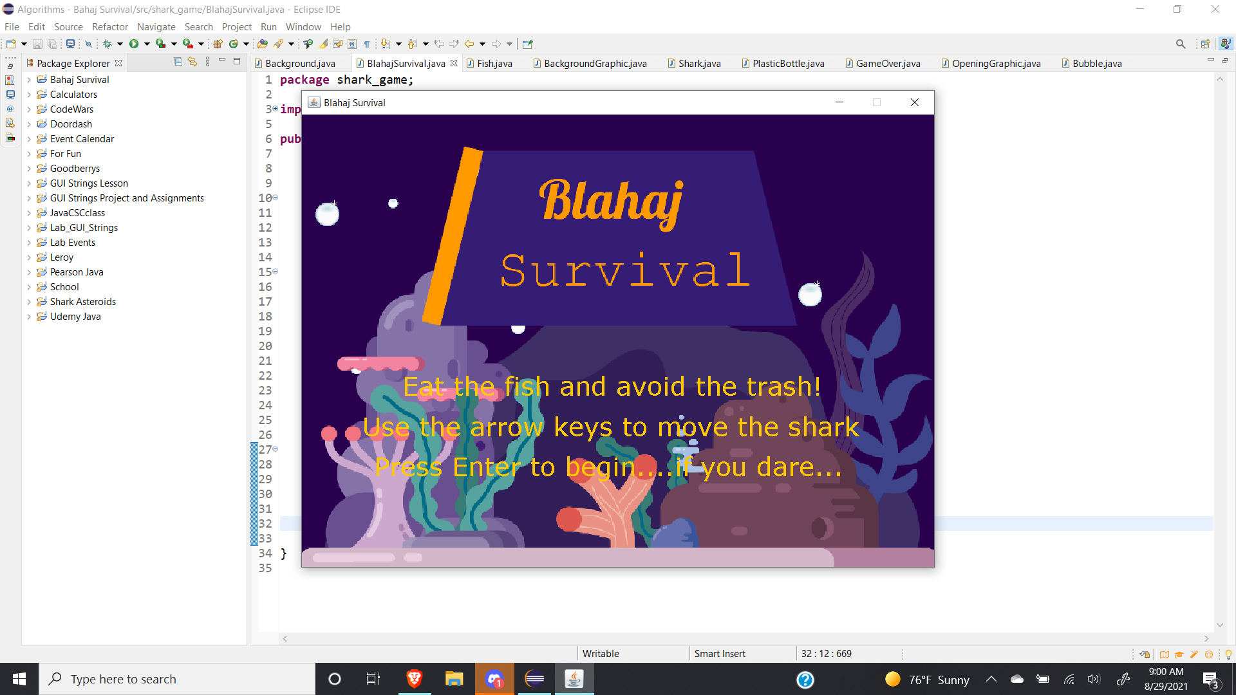Click the green Run button in toolbar
Viewport: 1236px width, 695px height.
[x=134, y=44]
